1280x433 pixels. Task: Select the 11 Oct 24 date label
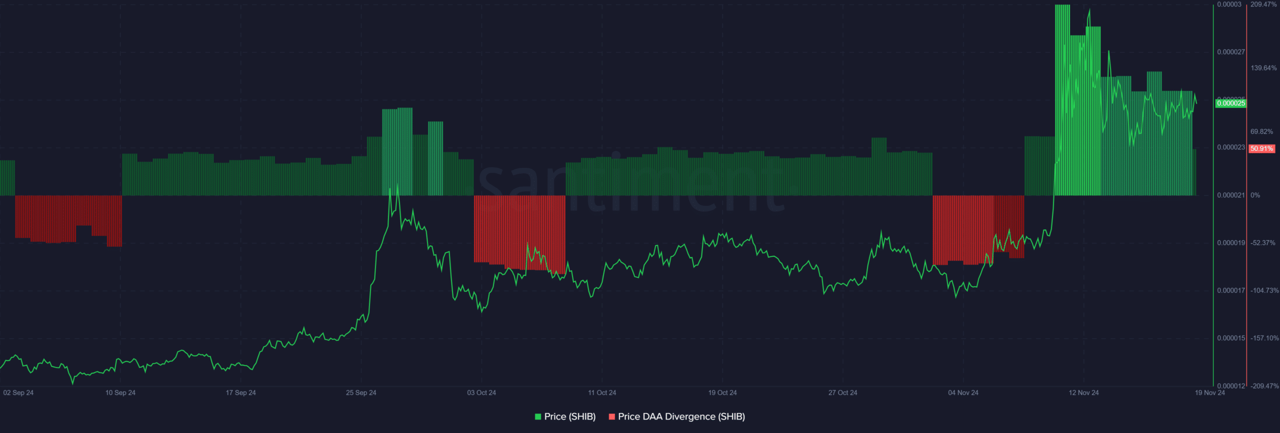pos(602,393)
